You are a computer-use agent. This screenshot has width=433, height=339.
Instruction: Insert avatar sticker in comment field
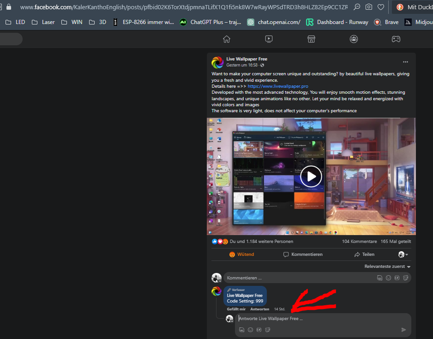pyautogui.click(x=380, y=278)
